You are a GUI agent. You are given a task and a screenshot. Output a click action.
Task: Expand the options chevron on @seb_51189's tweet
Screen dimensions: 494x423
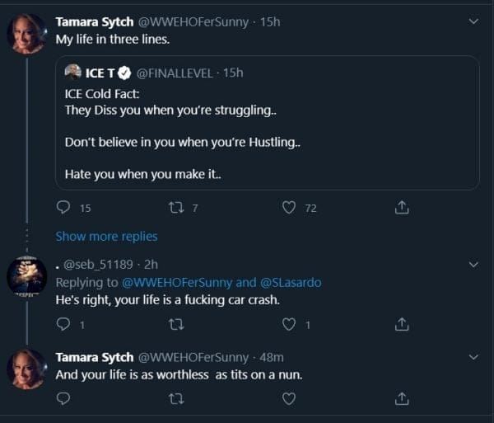[473, 265]
